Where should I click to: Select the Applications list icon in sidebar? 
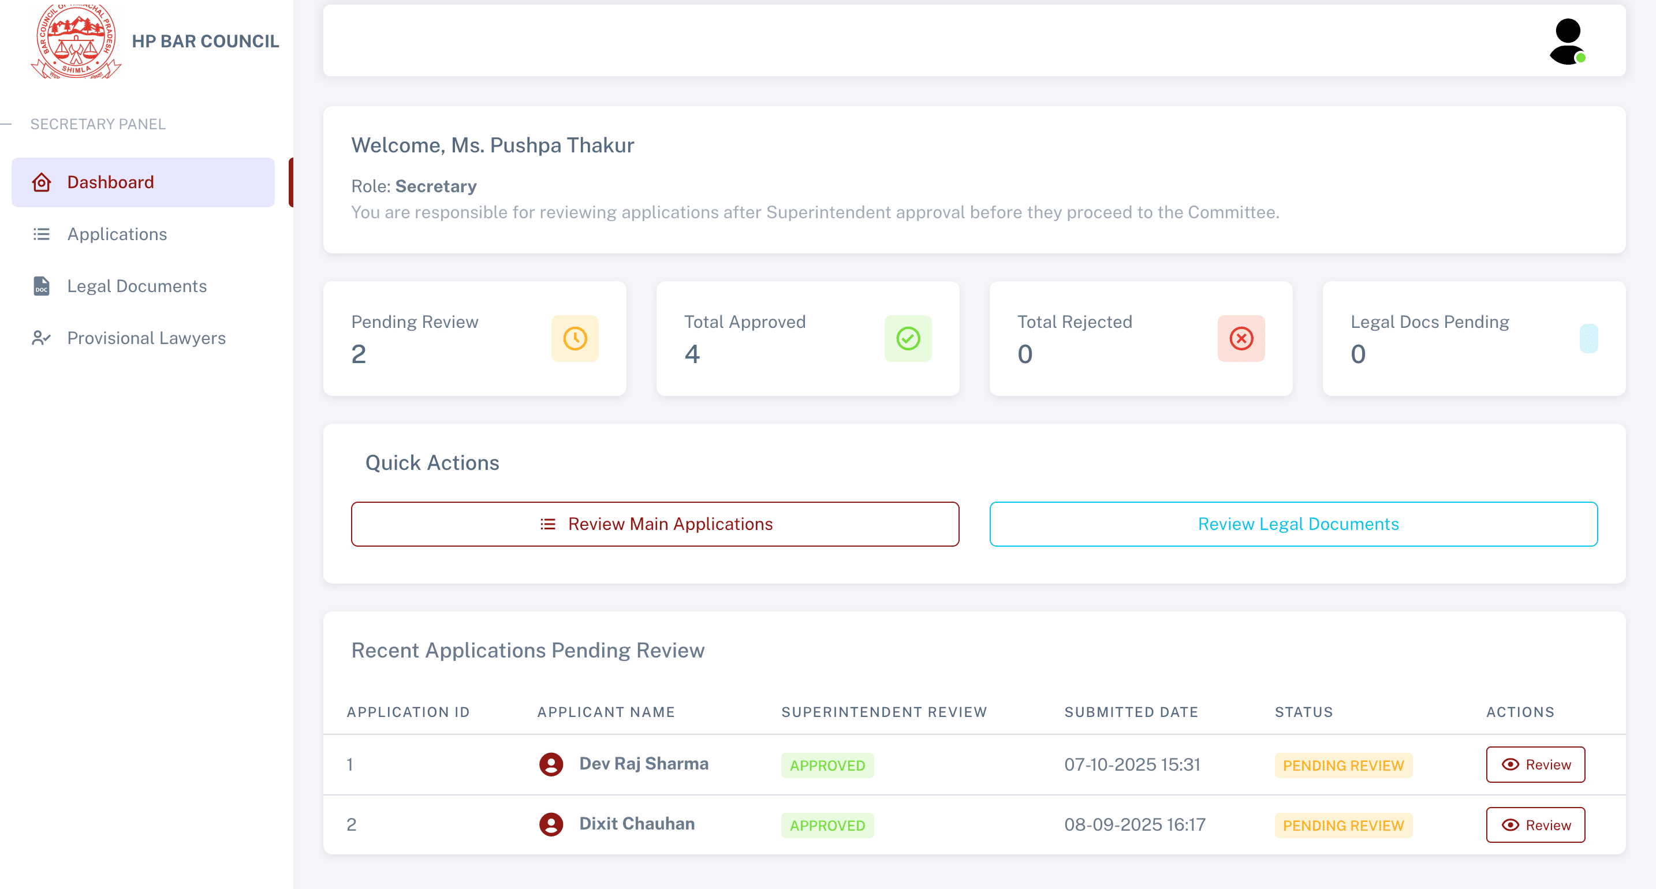pos(41,234)
